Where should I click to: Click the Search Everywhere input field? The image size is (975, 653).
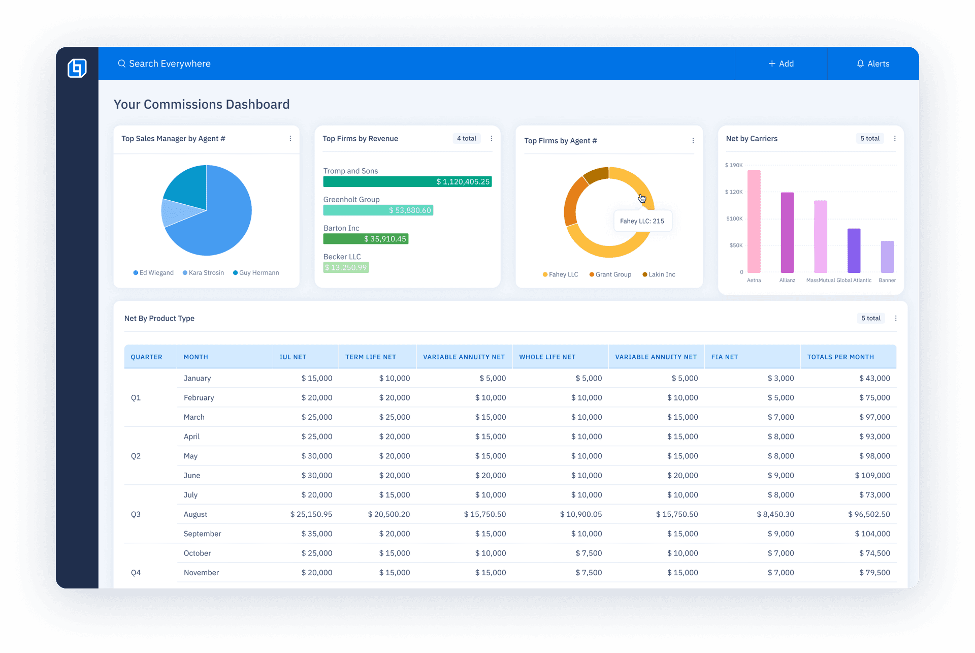(169, 64)
